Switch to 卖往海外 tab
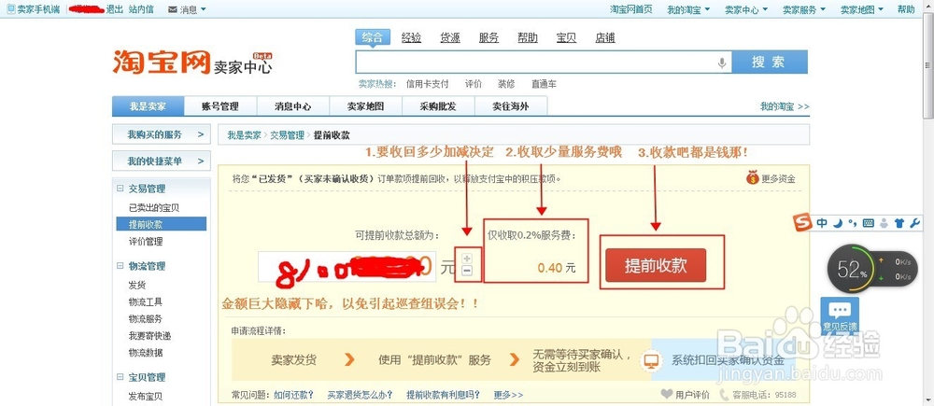The height and width of the screenshot is (406, 934). tap(511, 106)
